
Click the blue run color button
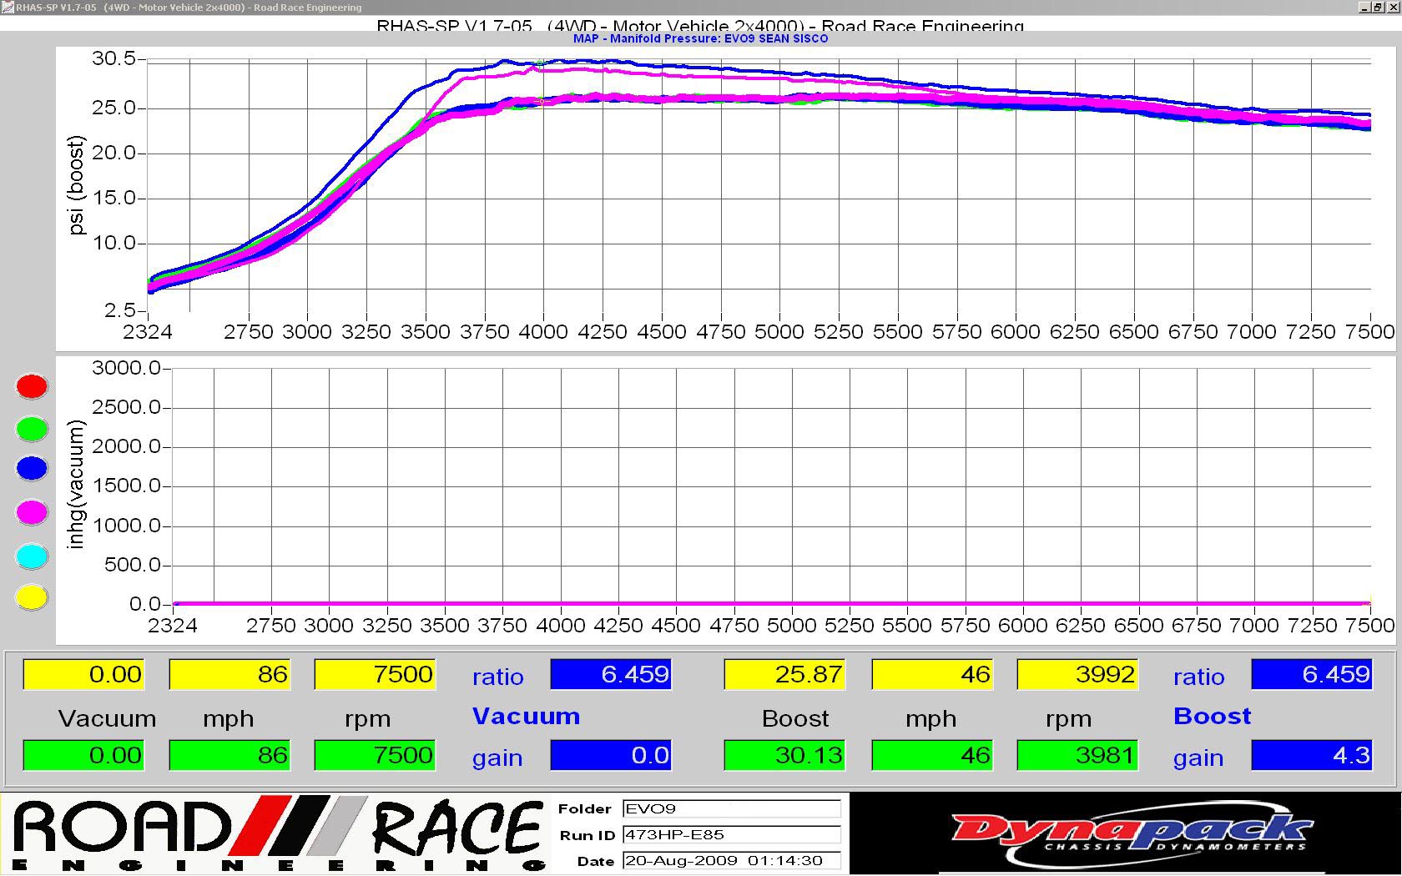point(33,468)
